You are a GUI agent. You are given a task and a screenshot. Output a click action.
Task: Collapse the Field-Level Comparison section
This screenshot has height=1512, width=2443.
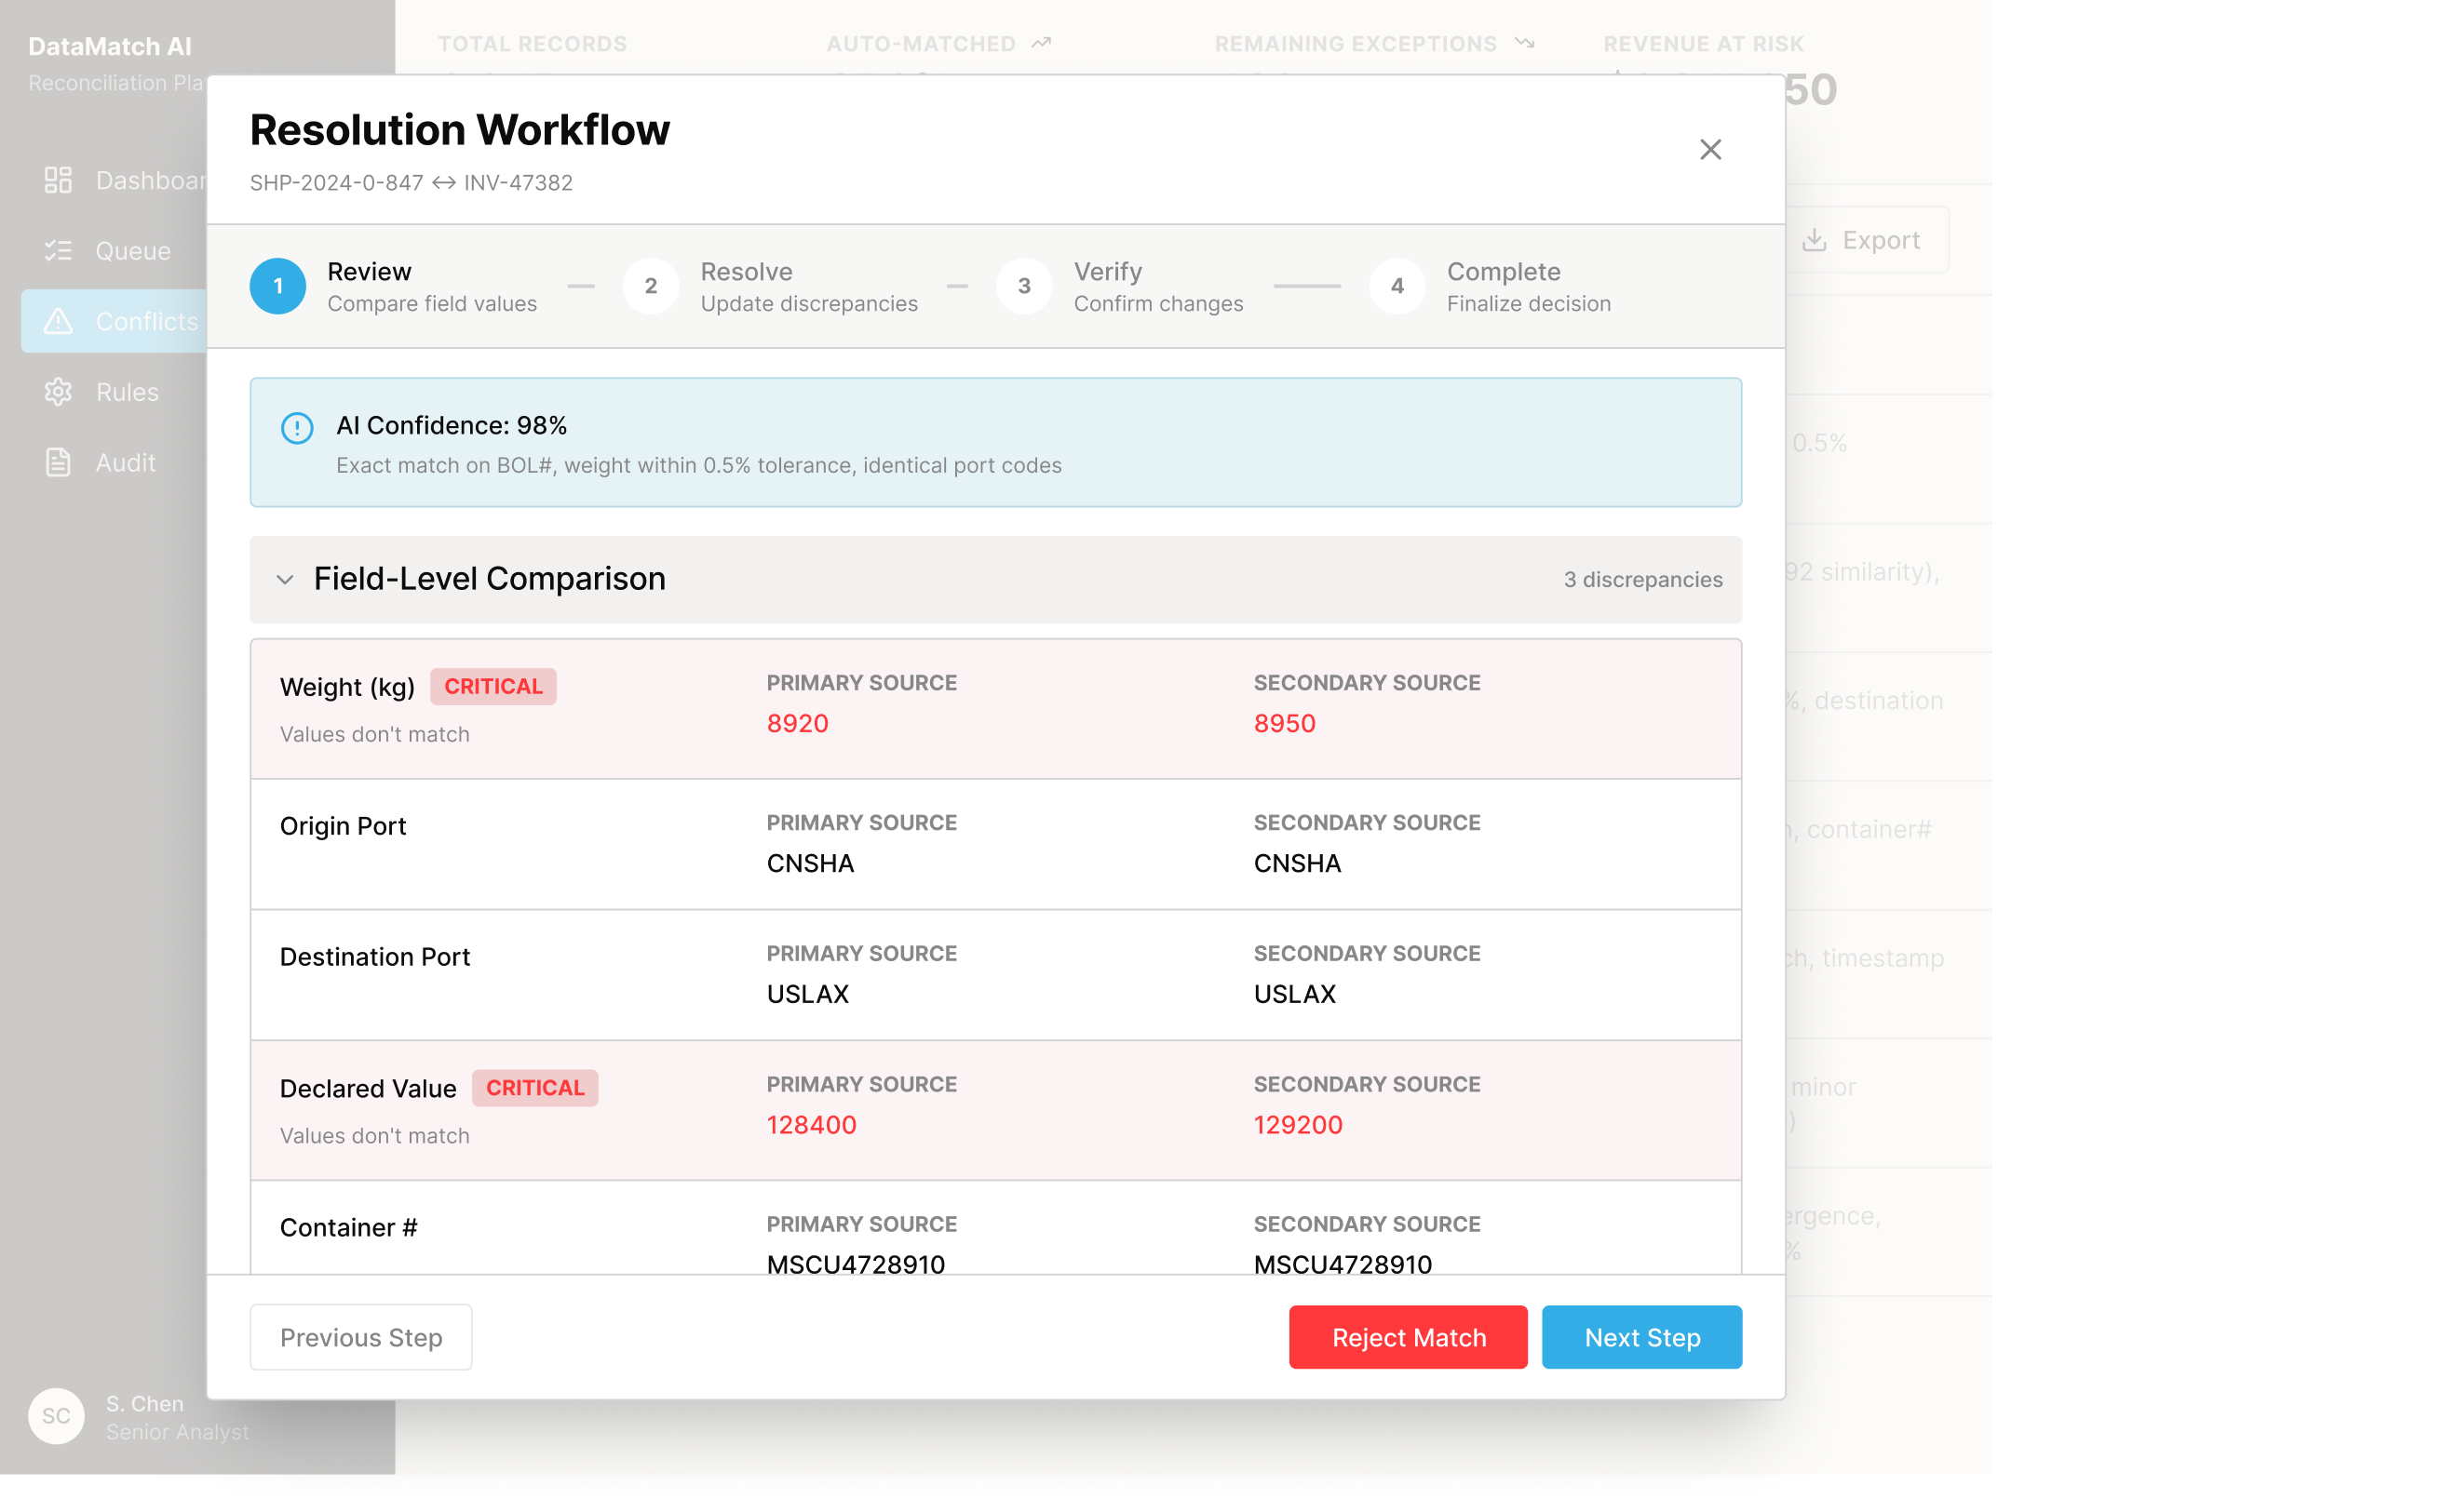[285, 579]
